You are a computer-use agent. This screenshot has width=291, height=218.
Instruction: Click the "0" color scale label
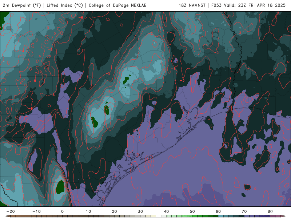pyautogui.click(x=62, y=211)
